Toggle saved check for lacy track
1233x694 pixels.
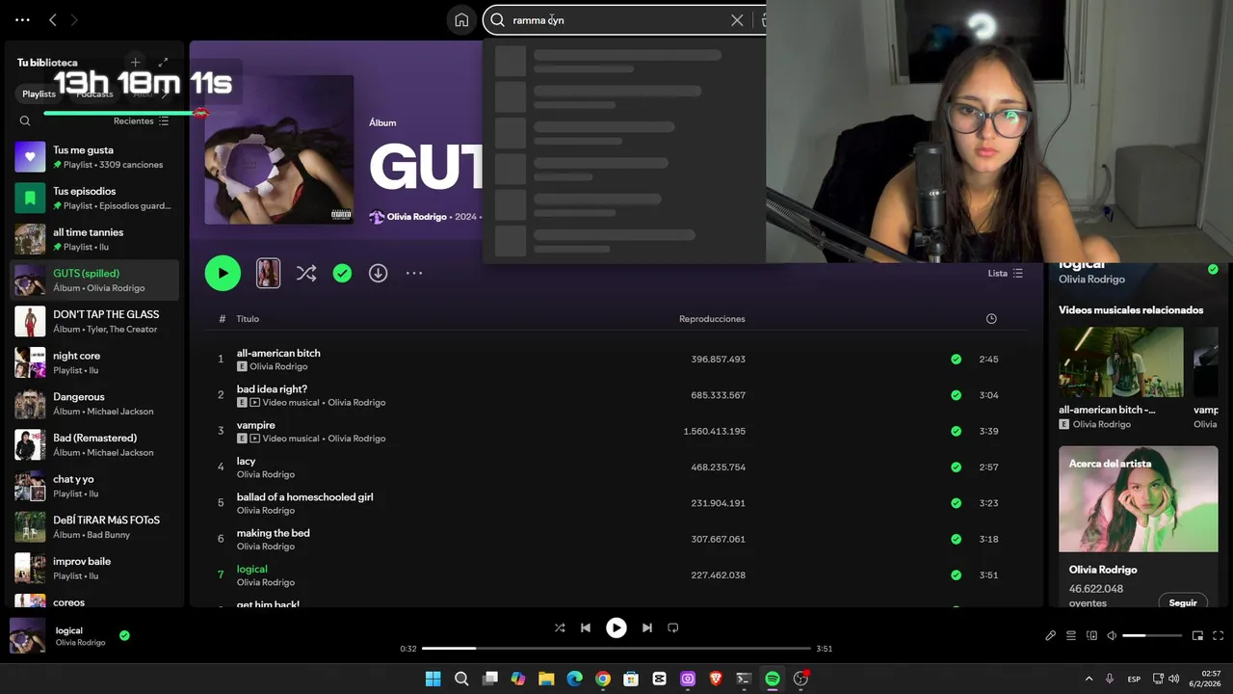pyautogui.click(x=956, y=467)
